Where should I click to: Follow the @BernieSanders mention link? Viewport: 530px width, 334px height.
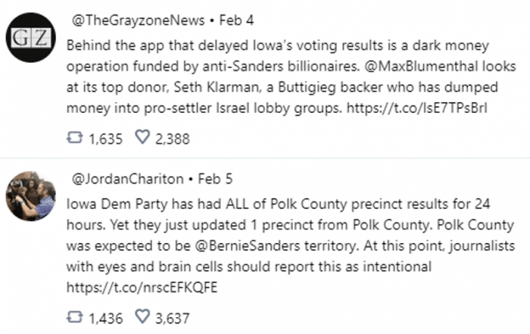tap(248, 246)
